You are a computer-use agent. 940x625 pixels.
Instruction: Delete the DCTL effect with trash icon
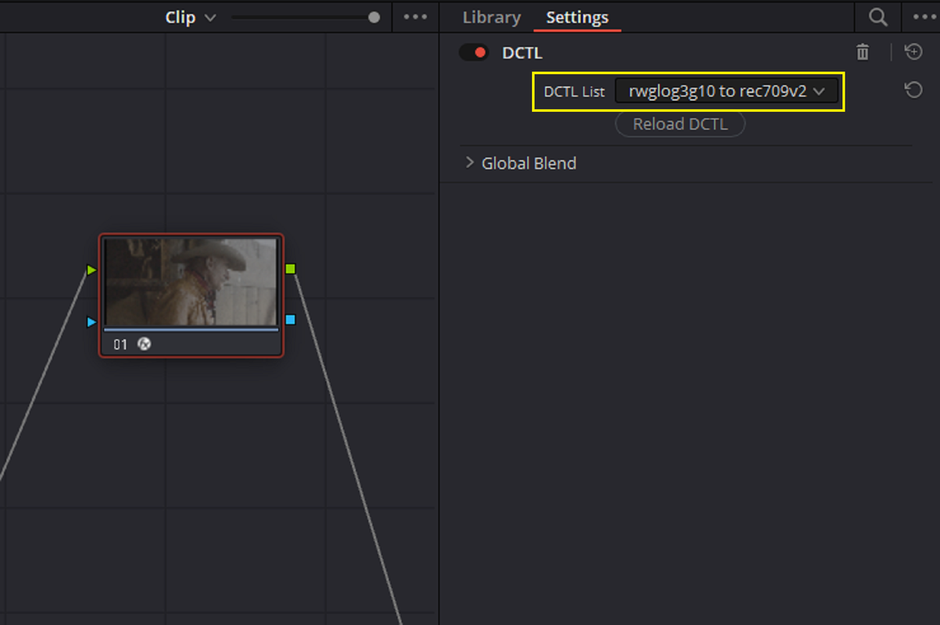pyautogui.click(x=863, y=52)
